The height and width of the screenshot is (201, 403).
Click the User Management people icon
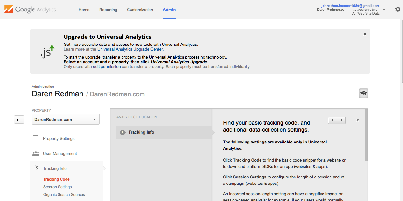click(x=36, y=153)
